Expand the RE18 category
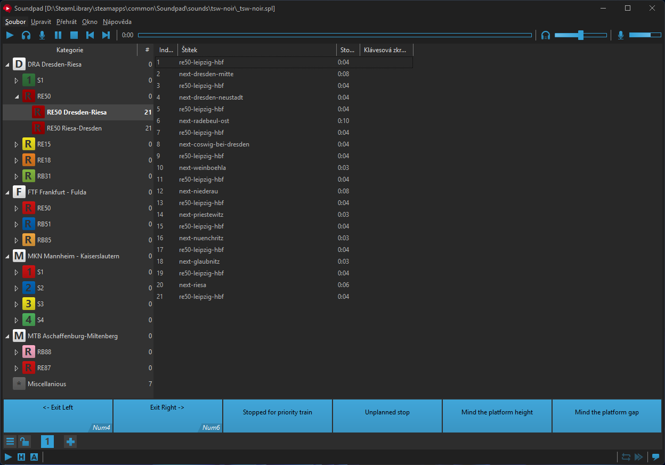 (17, 160)
